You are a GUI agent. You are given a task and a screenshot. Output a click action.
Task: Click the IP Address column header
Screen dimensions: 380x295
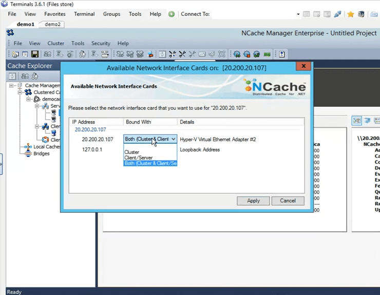pyautogui.click(x=96, y=122)
